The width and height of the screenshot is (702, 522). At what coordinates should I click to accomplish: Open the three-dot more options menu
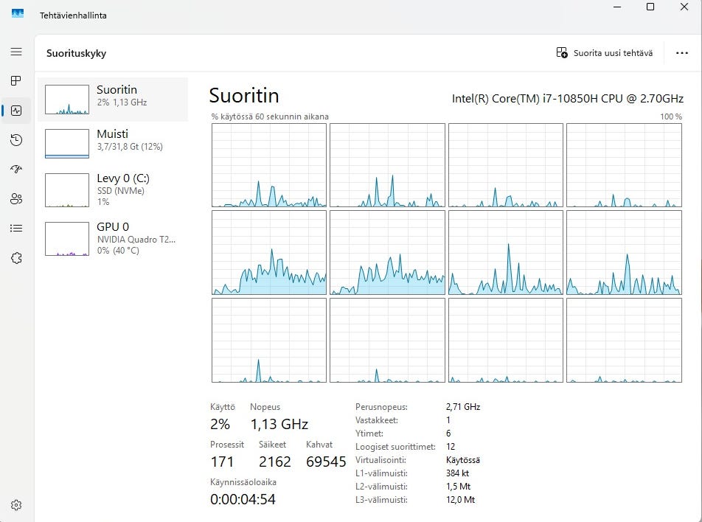(x=681, y=53)
